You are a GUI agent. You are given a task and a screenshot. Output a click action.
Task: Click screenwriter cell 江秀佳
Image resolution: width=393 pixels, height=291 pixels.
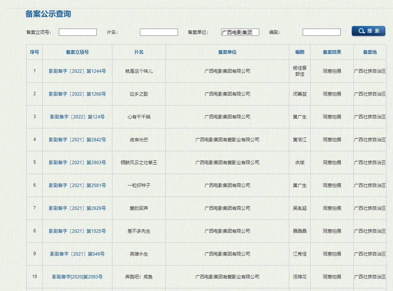300,254
